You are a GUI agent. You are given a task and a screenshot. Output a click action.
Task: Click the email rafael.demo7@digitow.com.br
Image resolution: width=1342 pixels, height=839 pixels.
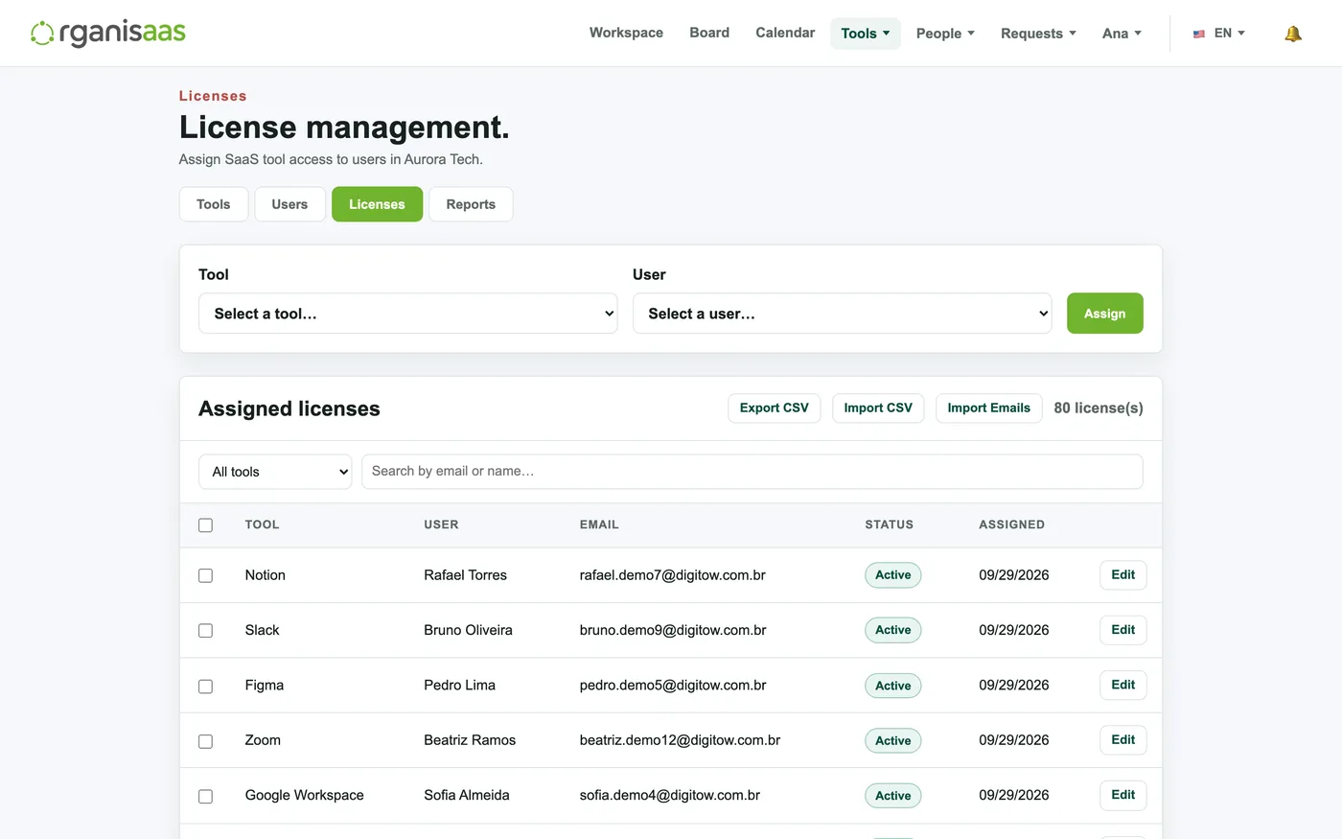(x=672, y=575)
